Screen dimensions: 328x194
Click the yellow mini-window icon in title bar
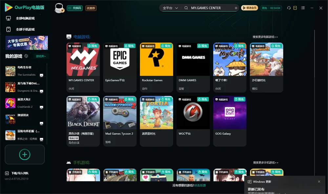point(295,8)
